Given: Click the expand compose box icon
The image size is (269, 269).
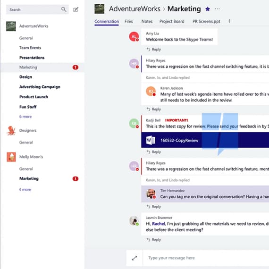Looking at the screenshot, I should click(134, 258).
